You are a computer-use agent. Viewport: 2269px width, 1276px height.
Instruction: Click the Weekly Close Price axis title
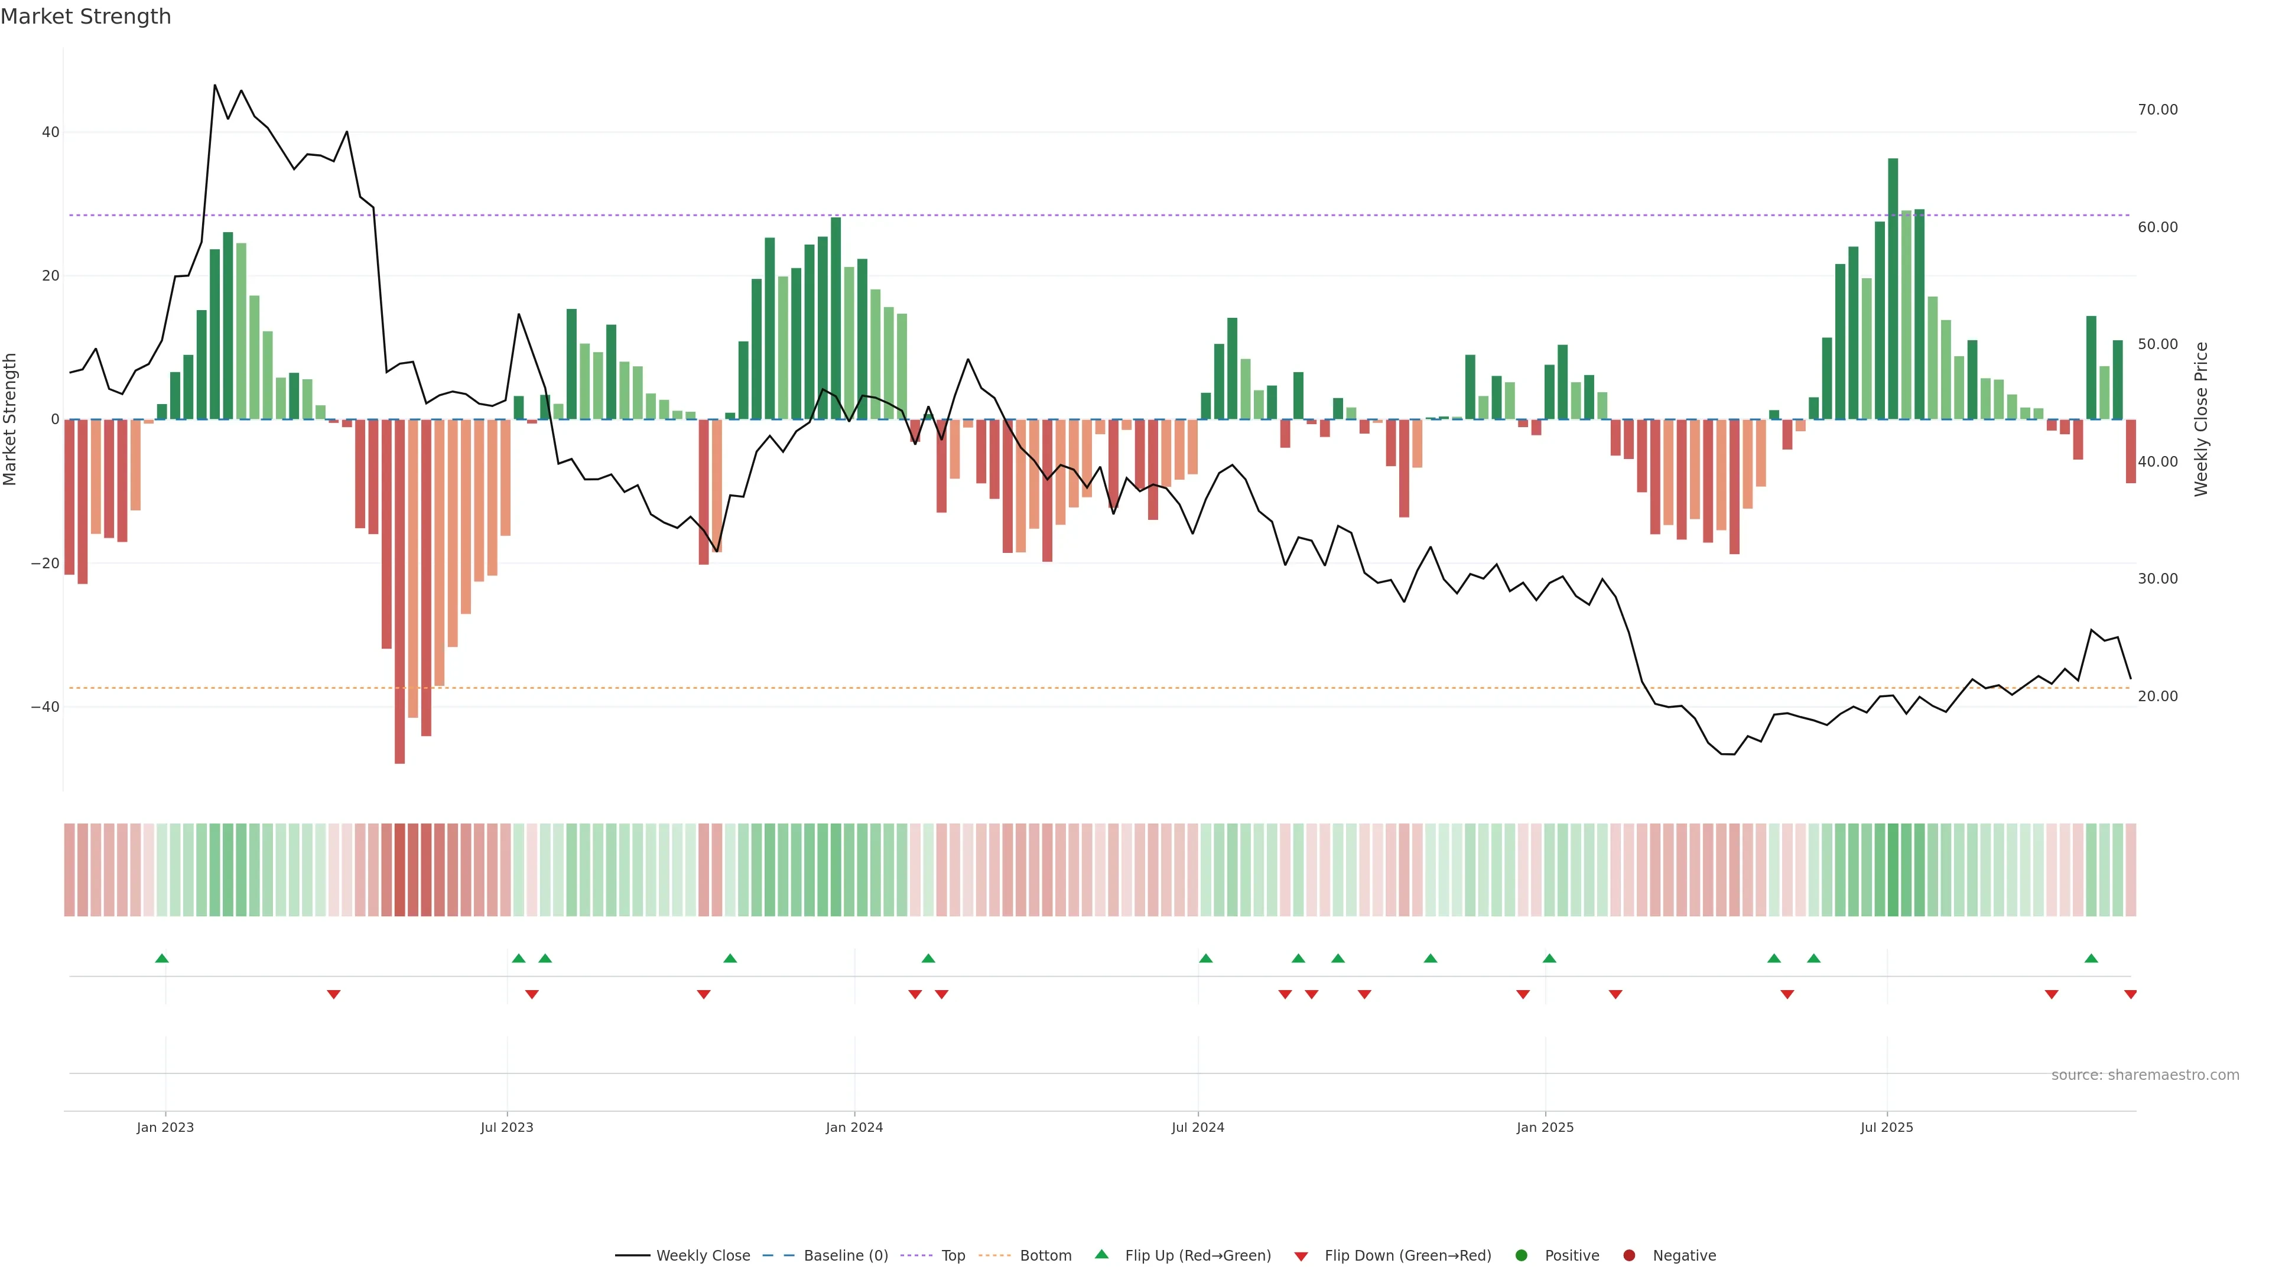[x=2201, y=419]
